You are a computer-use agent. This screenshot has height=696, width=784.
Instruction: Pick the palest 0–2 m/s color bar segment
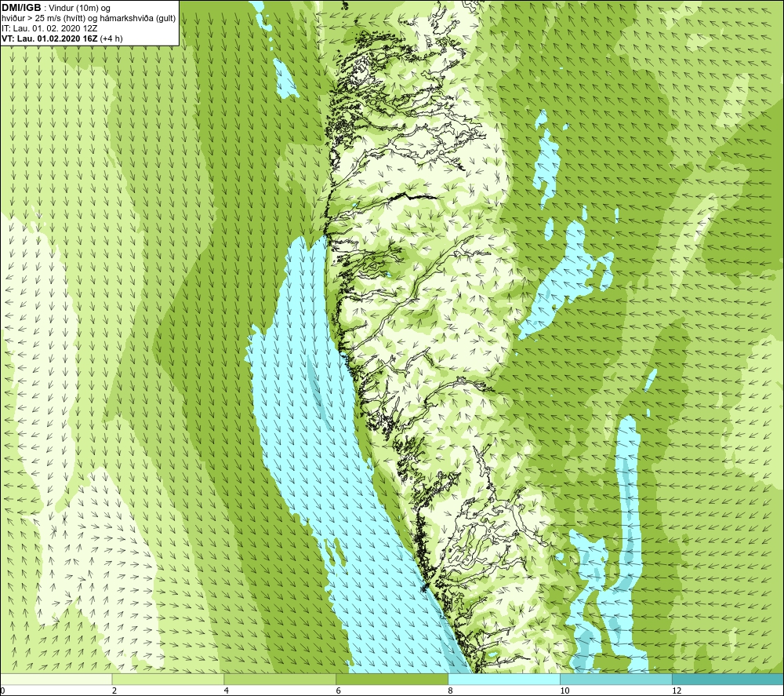point(56,680)
